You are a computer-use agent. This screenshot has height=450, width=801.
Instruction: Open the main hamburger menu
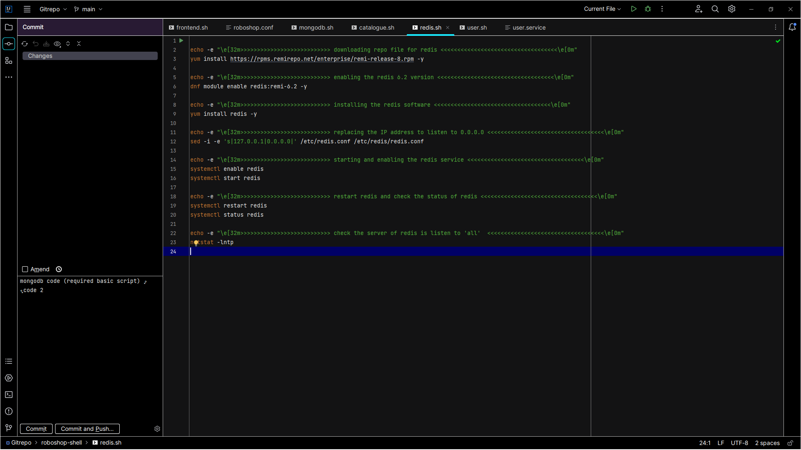click(27, 9)
